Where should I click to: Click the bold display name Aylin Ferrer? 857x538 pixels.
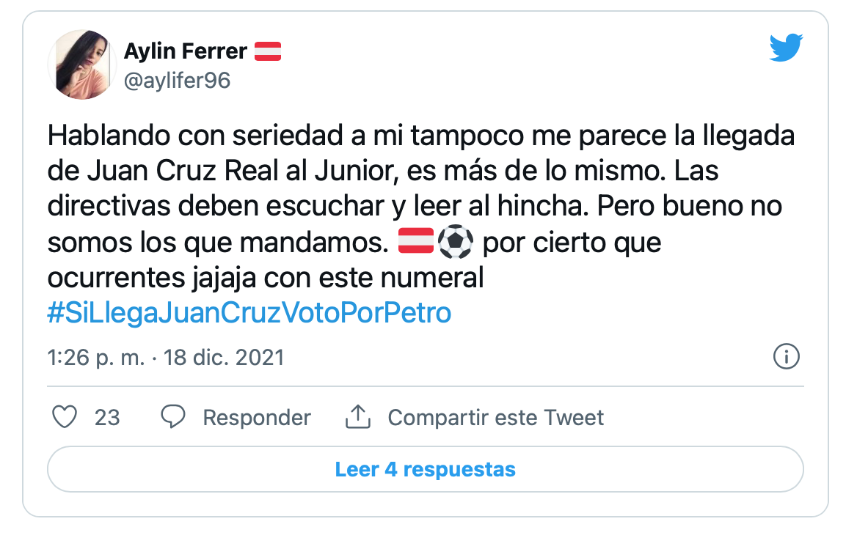tap(187, 51)
